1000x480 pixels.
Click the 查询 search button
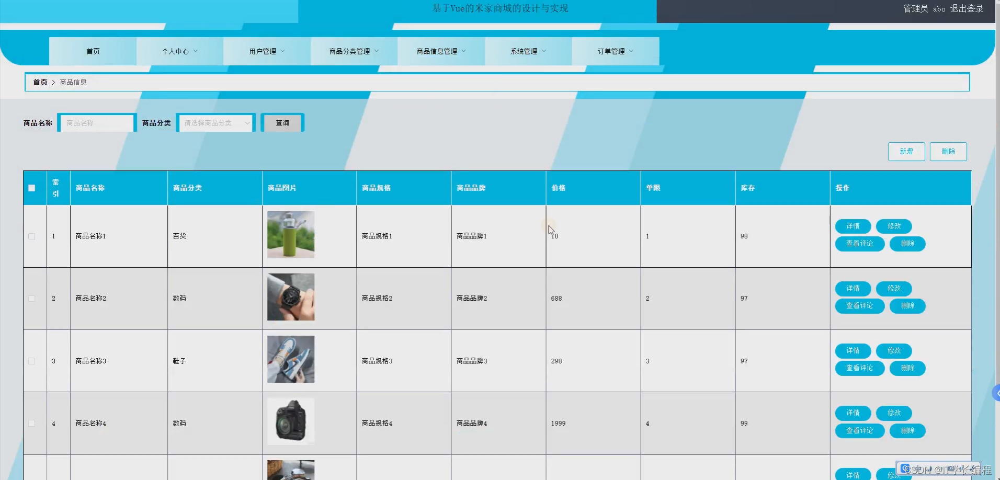coord(282,123)
